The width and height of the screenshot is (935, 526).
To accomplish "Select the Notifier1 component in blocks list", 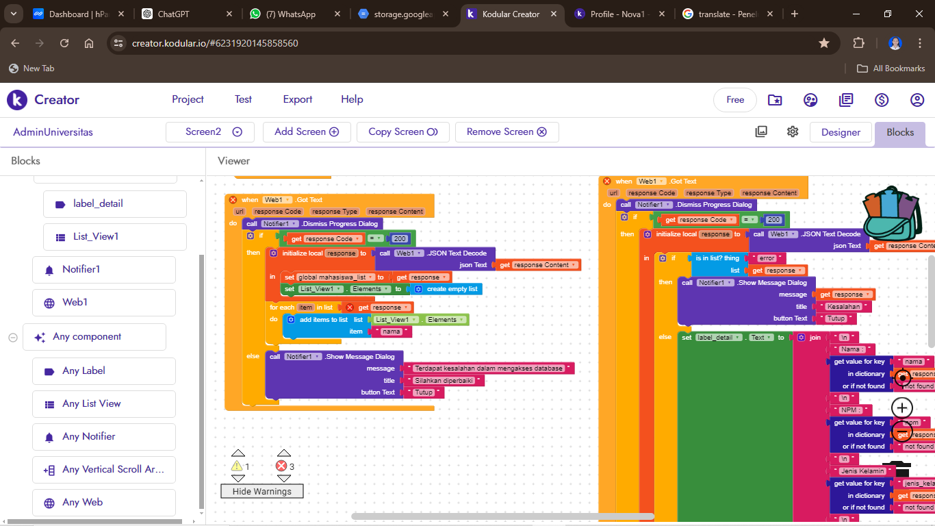I will [x=104, y=270].
